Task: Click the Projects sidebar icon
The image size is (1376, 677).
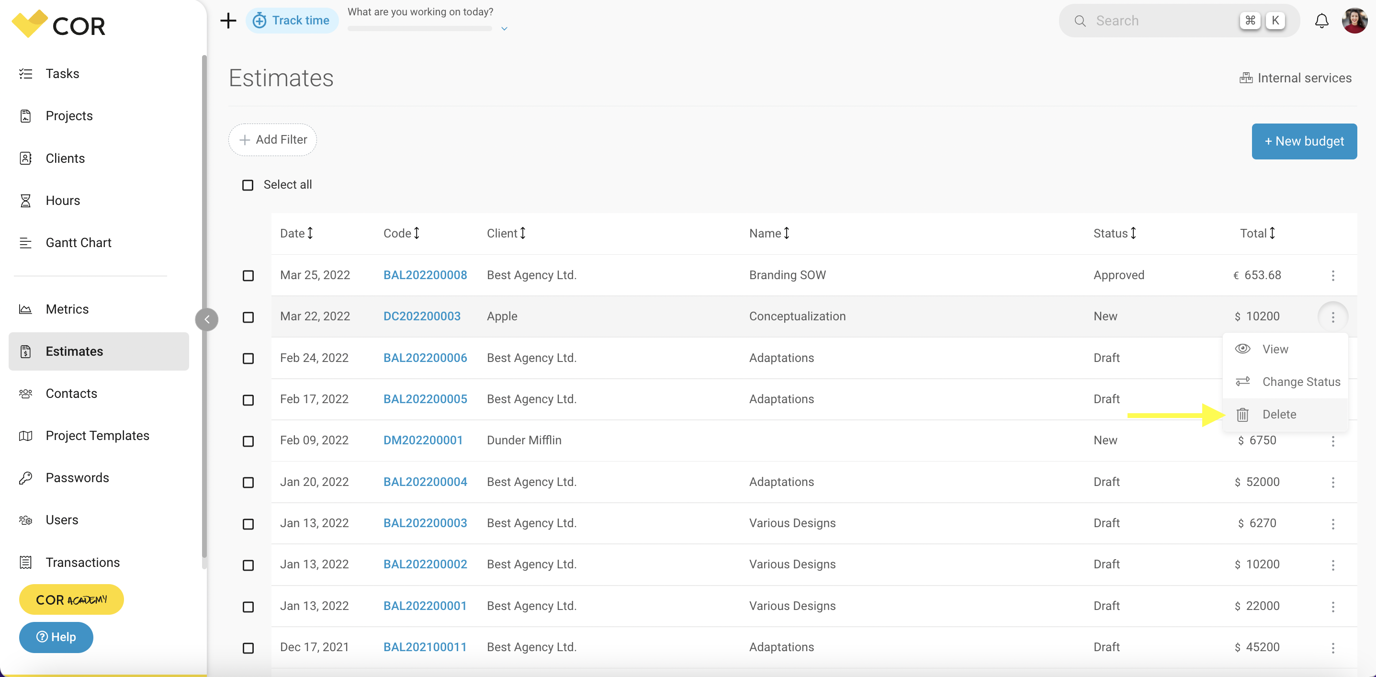Action: [x=26, y=116]
